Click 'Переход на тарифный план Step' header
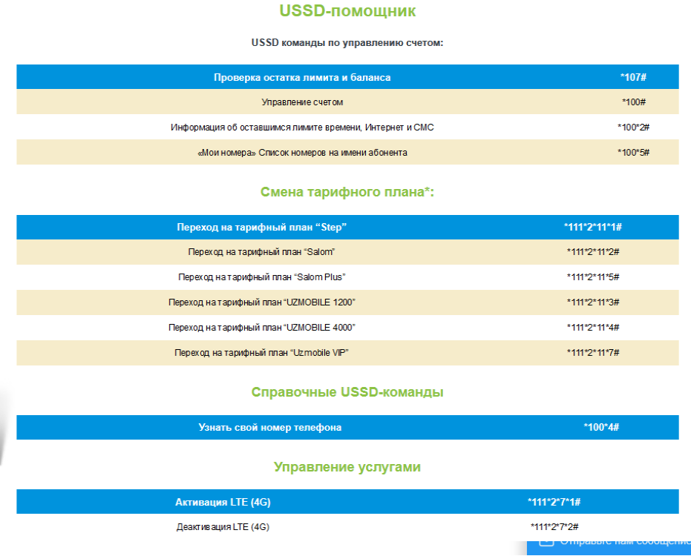 coord(261,227)
